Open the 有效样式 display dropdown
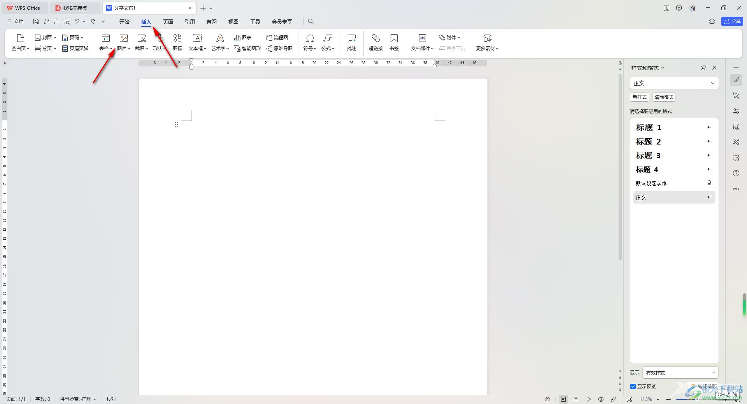This screenshot has height=404, width=747. [x=680, y=373]
